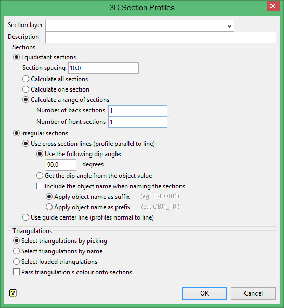Click Number of front sections field

pyautogui.click(x=138, y=122)
